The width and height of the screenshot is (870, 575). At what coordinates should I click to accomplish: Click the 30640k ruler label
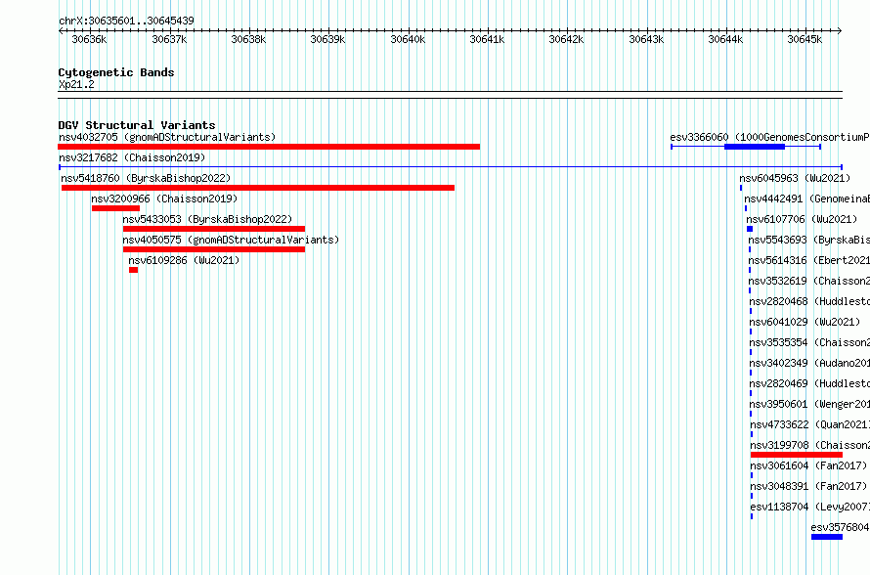coord(408,39)
